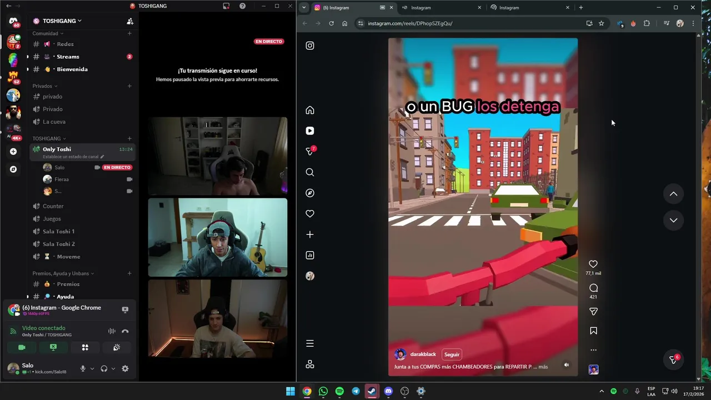Open Instagram notifications heart in sidebar
Viewport: 711px width, 400px height.
click(310, 214)
